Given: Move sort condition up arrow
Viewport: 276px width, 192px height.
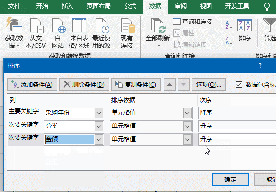Looking at the screenshot, I should (169, 85).
